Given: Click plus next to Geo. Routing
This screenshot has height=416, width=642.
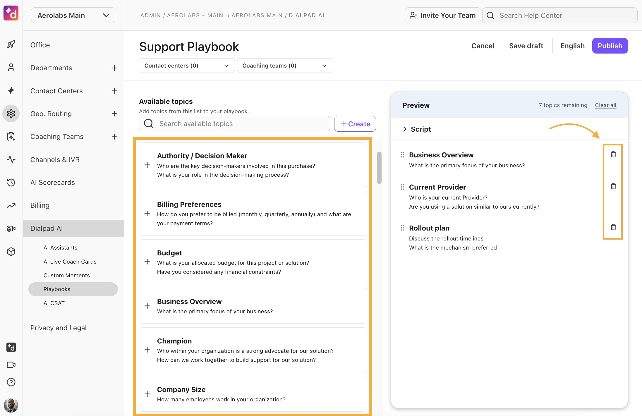Looking at the screenshot, I should (114, 114).
